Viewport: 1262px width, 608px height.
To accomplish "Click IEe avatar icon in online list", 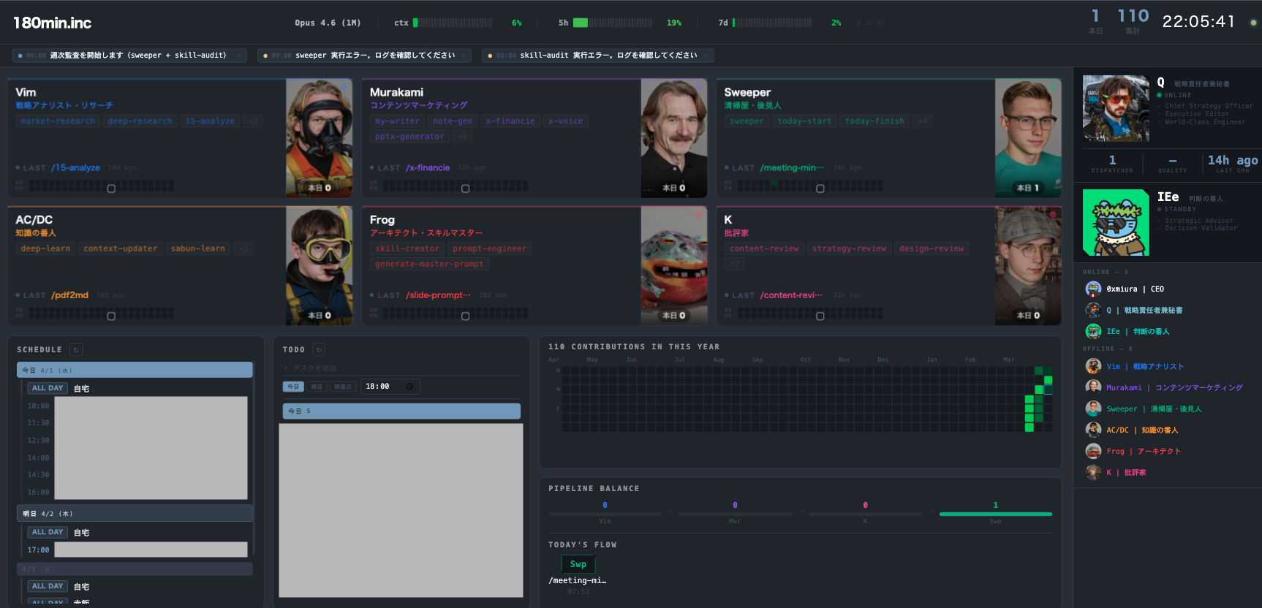I will (1093, 331).
